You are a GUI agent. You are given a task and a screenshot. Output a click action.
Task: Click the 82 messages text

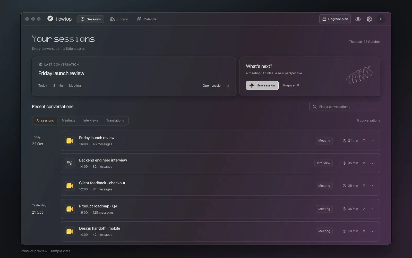(x=102, y=167)
